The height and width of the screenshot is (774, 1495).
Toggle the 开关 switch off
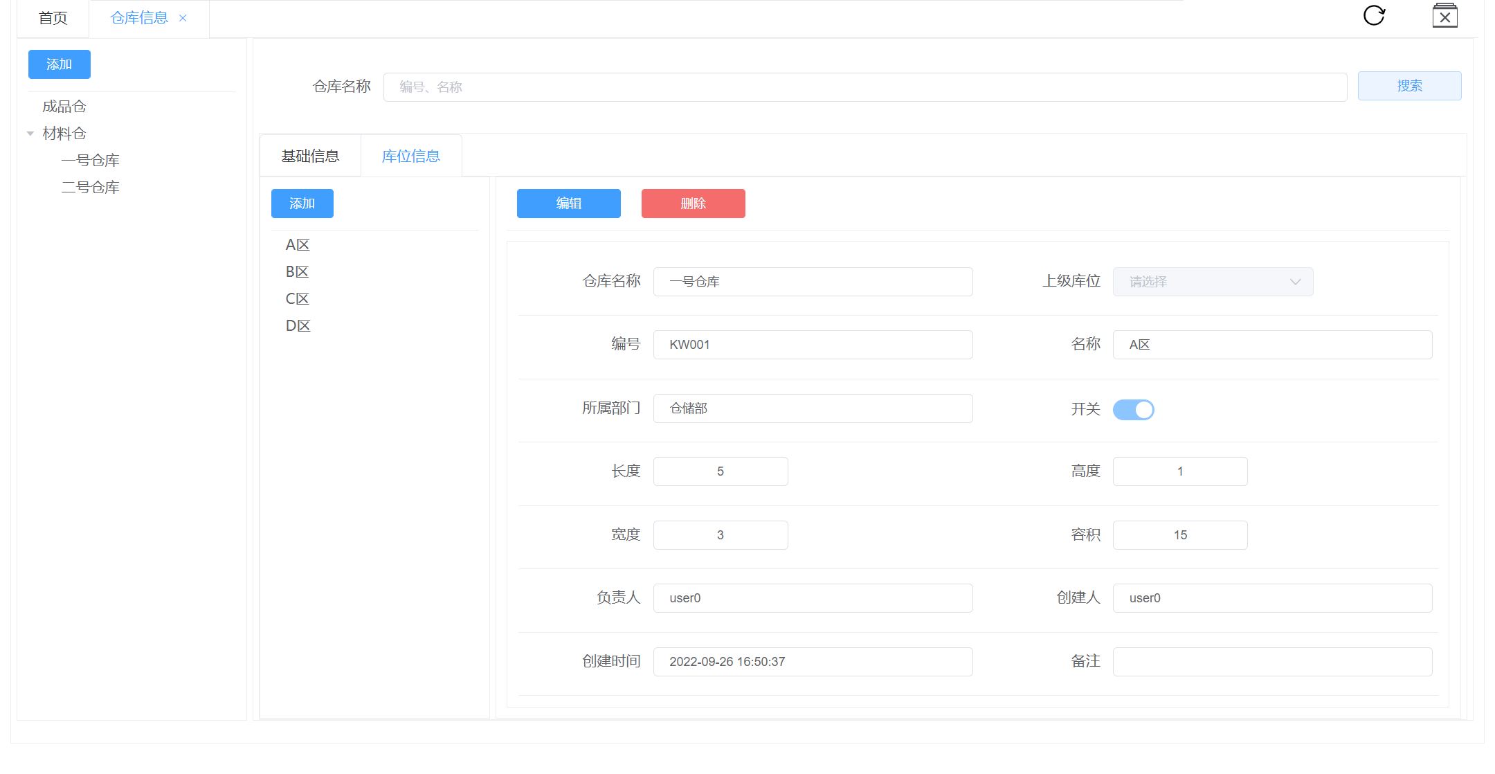click(x=1133, y=410)
